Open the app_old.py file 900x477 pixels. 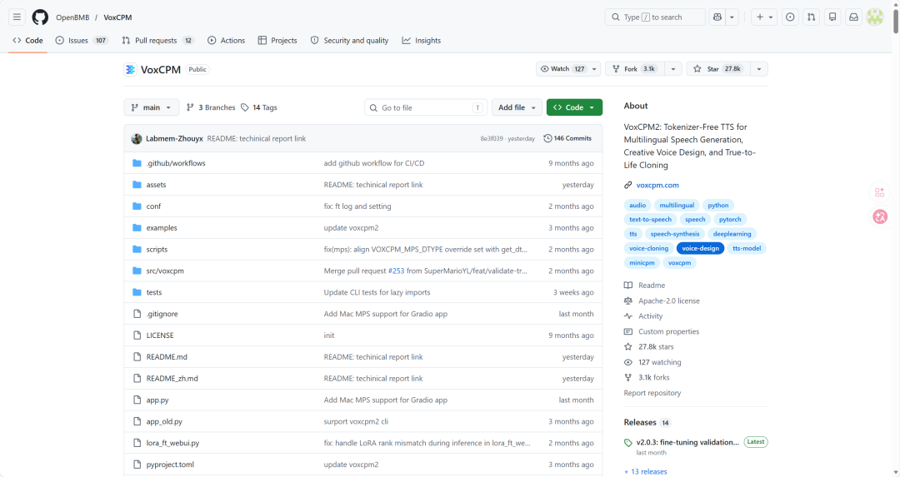pyautogui.click(x=164, y=421)
